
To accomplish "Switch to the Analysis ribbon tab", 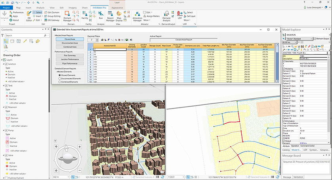I will pos(40,8).
